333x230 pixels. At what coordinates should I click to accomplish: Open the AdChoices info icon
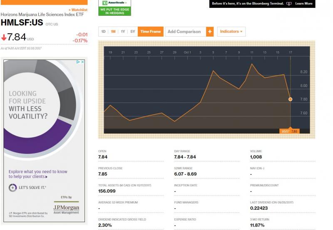(x=78, y=62)
